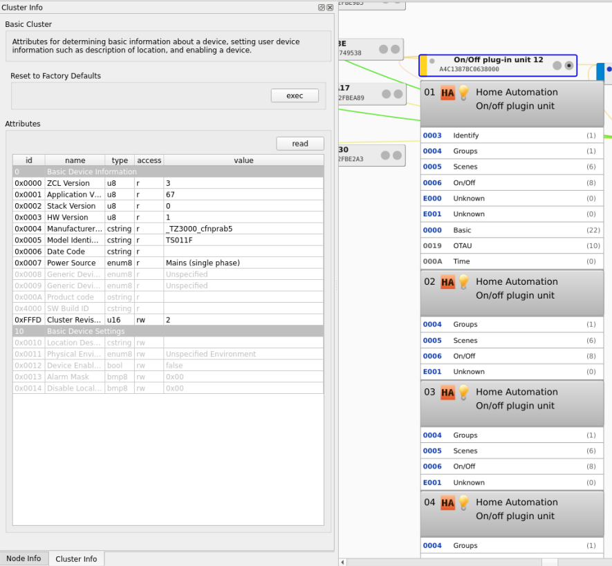Open Groups cluster 0004 on endpoint 04
This screenshot has width=612, height=566.
[x=512, y=545]
